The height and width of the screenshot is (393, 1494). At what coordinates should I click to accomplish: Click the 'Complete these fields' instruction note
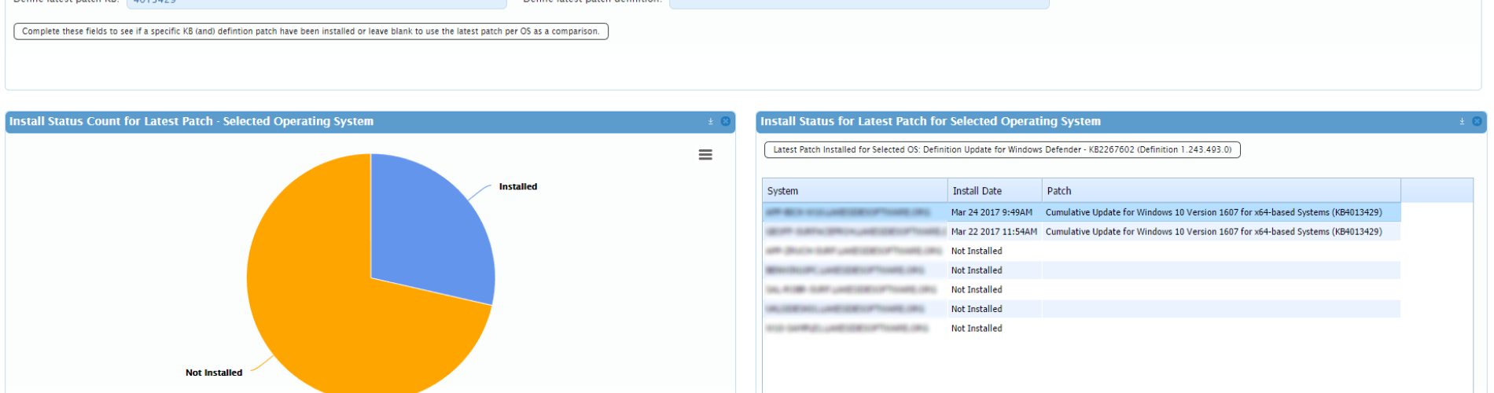pos(311,31)
